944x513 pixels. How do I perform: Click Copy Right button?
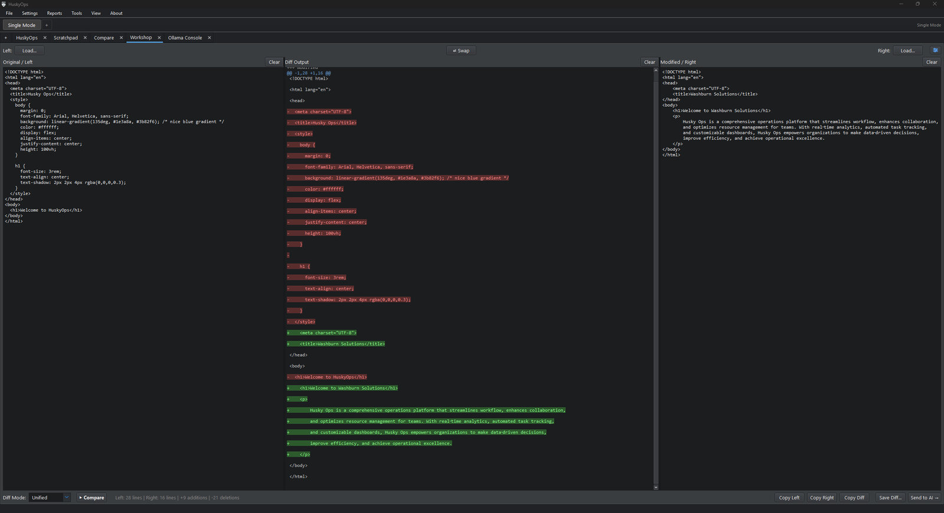[x=822, y=498]
